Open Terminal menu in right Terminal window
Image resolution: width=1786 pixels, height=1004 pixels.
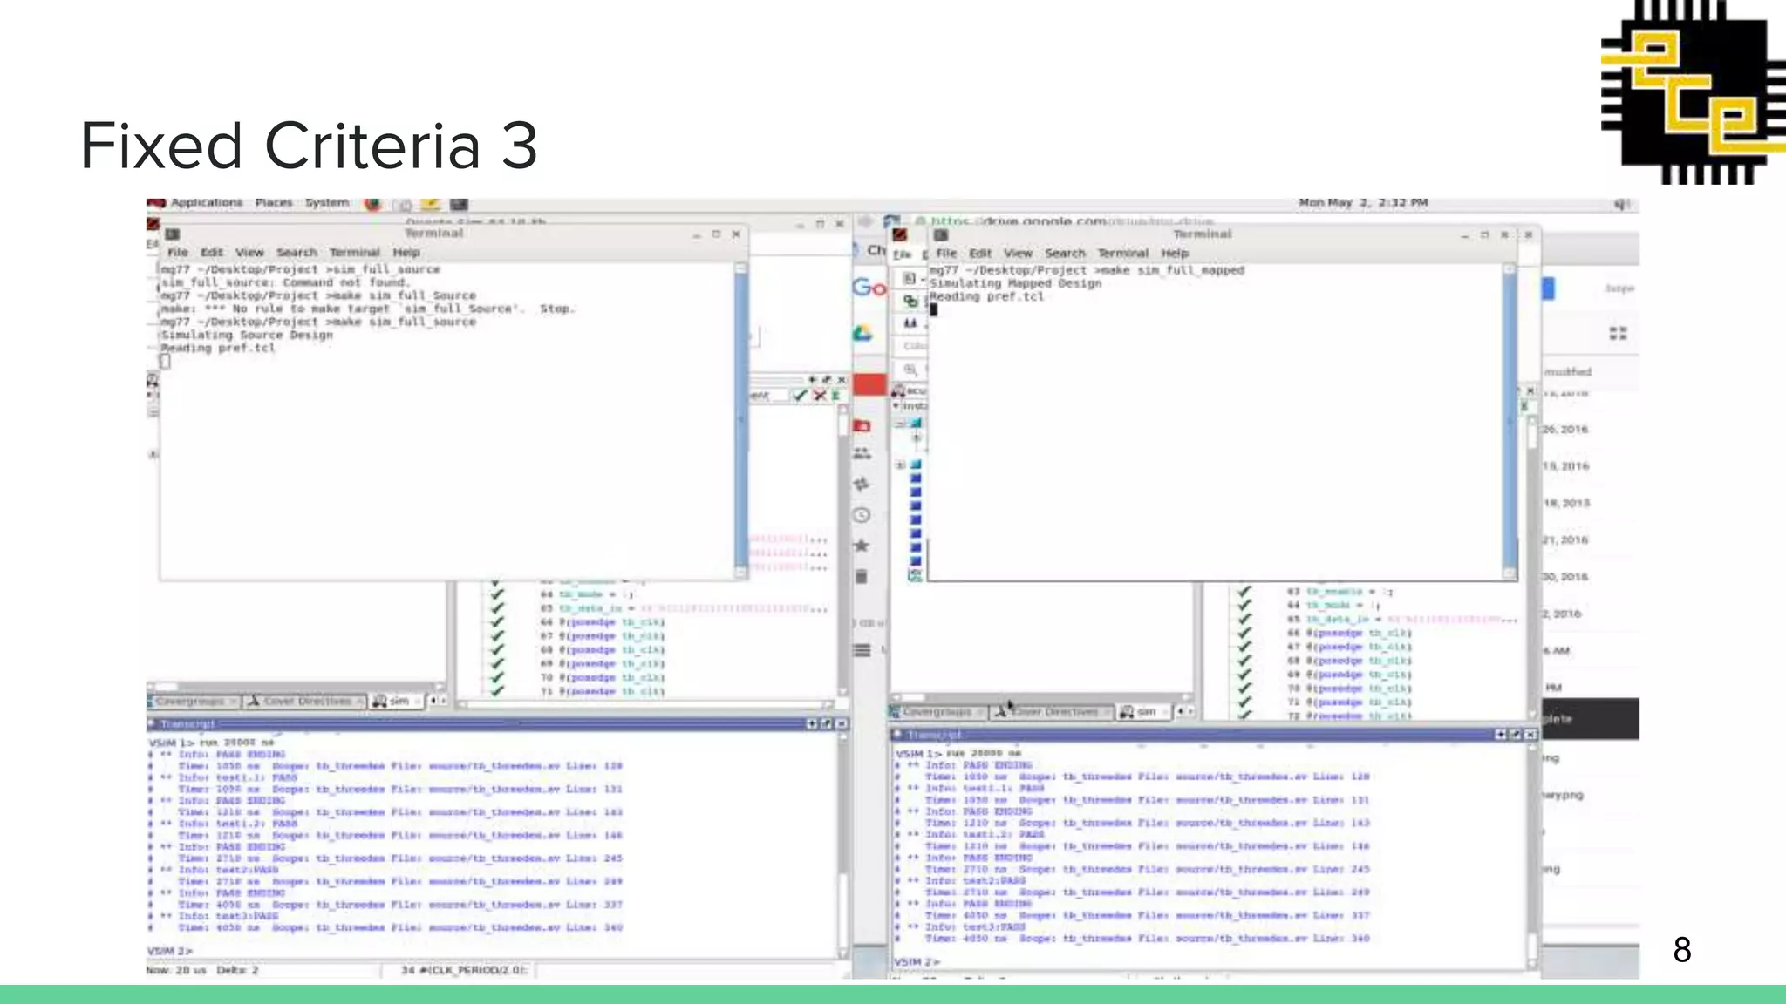(x=1122, y=254)
